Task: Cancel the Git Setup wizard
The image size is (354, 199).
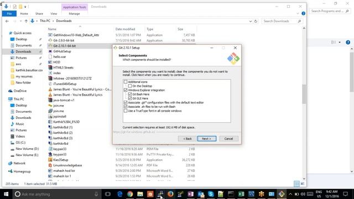Action: [x=228, y=139]
